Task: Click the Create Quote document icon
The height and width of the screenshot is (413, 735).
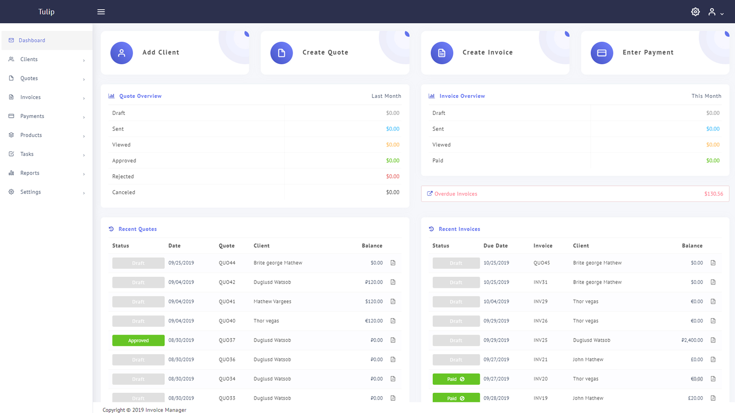Action: 281,53
